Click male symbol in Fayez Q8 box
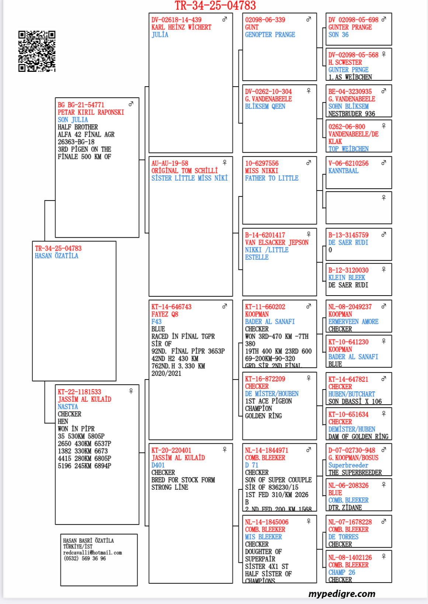This screenshot has width=428, height=604. 225,306
